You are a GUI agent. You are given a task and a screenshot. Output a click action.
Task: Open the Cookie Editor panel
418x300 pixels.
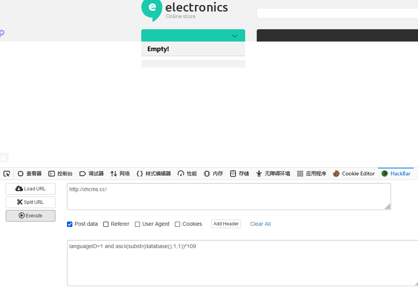click(x=354, y=173)
